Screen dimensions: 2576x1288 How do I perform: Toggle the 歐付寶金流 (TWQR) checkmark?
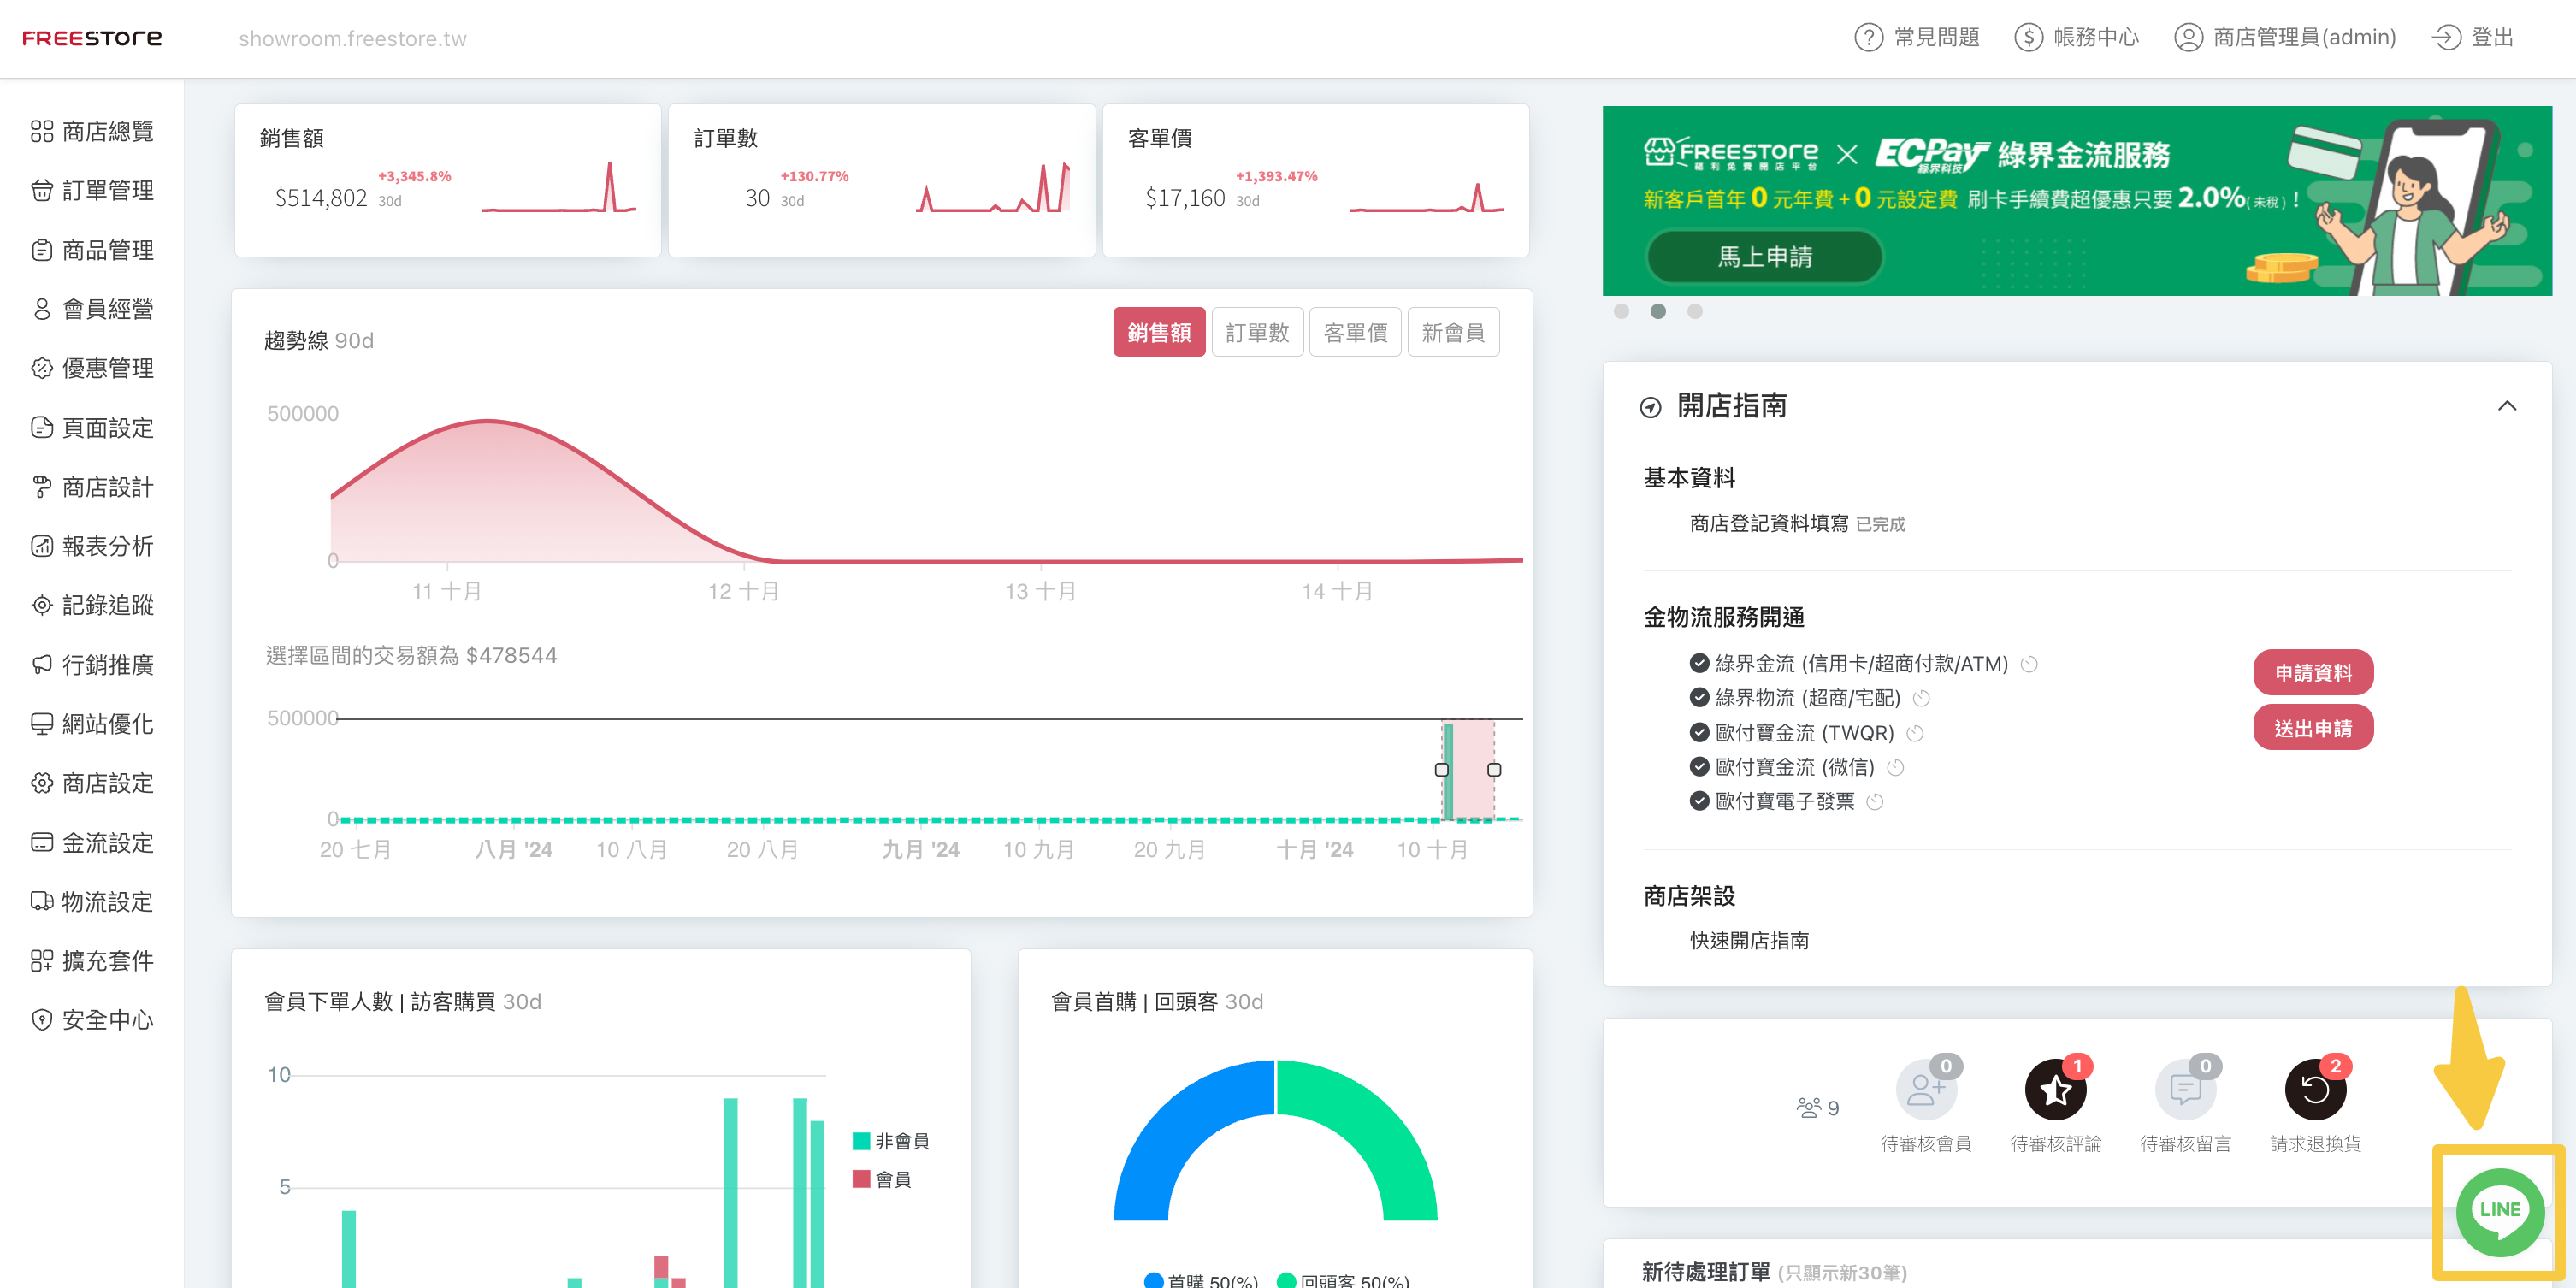tap(1699, 732)
